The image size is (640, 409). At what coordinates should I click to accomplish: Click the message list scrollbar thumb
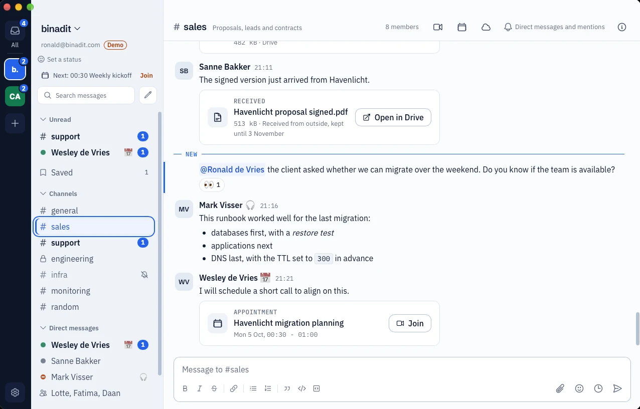click(x=638, y=329)
